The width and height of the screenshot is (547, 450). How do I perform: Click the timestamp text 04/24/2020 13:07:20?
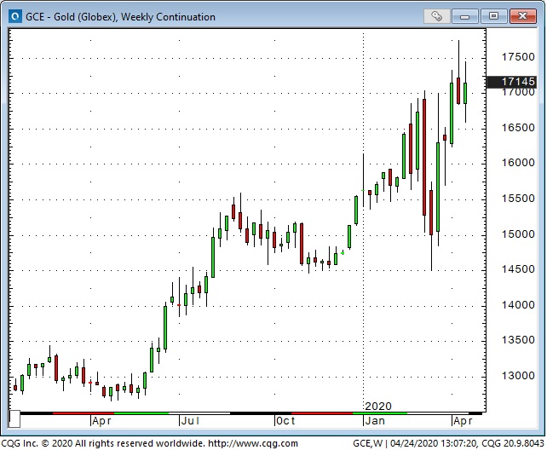[x=433, y=443]
